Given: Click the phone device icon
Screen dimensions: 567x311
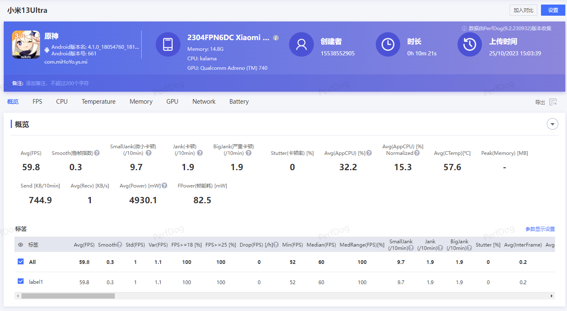Looking at the screenshot, I should [x=168, y=45].
